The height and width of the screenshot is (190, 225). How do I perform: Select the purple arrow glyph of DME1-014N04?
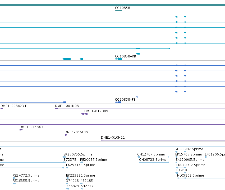(x=21, y=130)
